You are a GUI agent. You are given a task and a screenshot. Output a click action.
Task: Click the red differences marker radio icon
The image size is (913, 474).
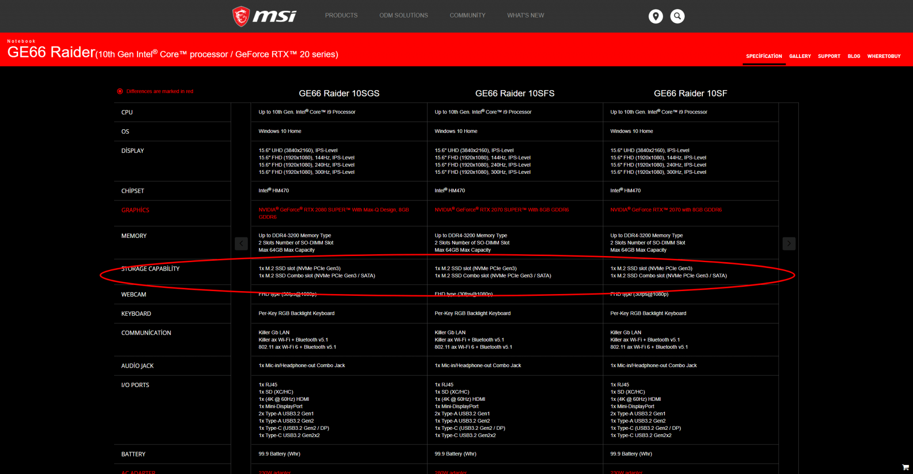click(x=120, y=91)
